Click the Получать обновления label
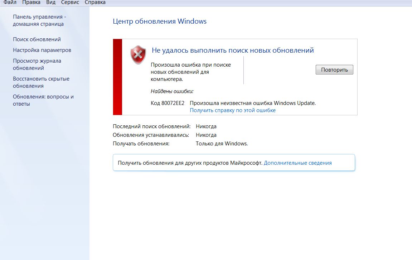The height and width of the screenshot is (260, 412). coord(141,144)
